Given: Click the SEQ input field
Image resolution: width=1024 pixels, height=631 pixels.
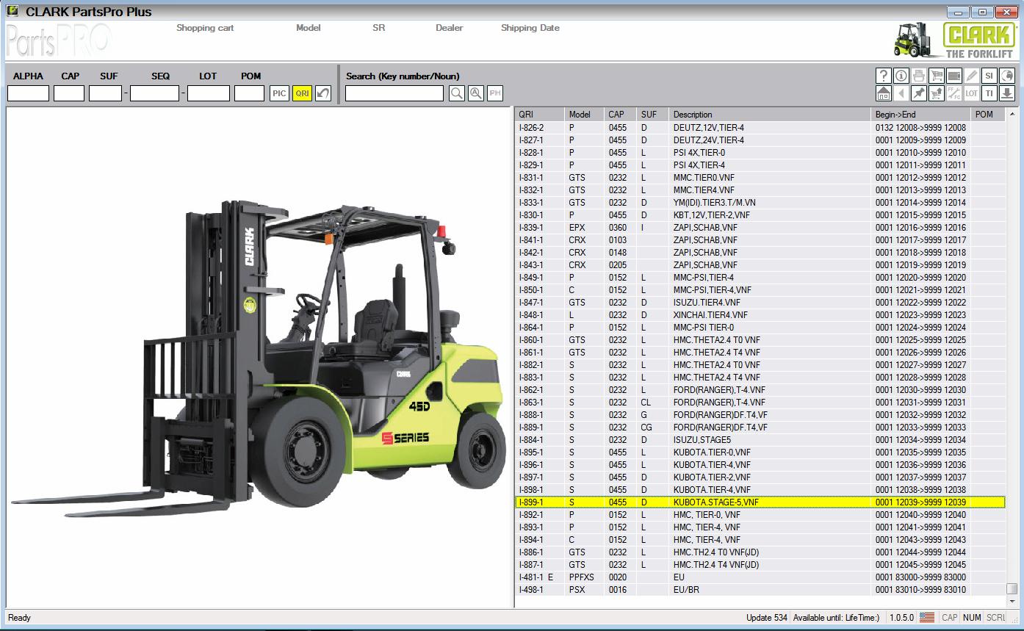Looking at the screenshot, I should 154,93.
